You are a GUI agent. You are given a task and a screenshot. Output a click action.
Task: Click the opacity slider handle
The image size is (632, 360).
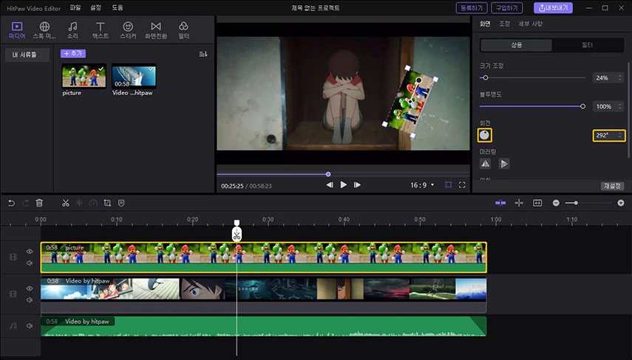(x=582, y=106)
